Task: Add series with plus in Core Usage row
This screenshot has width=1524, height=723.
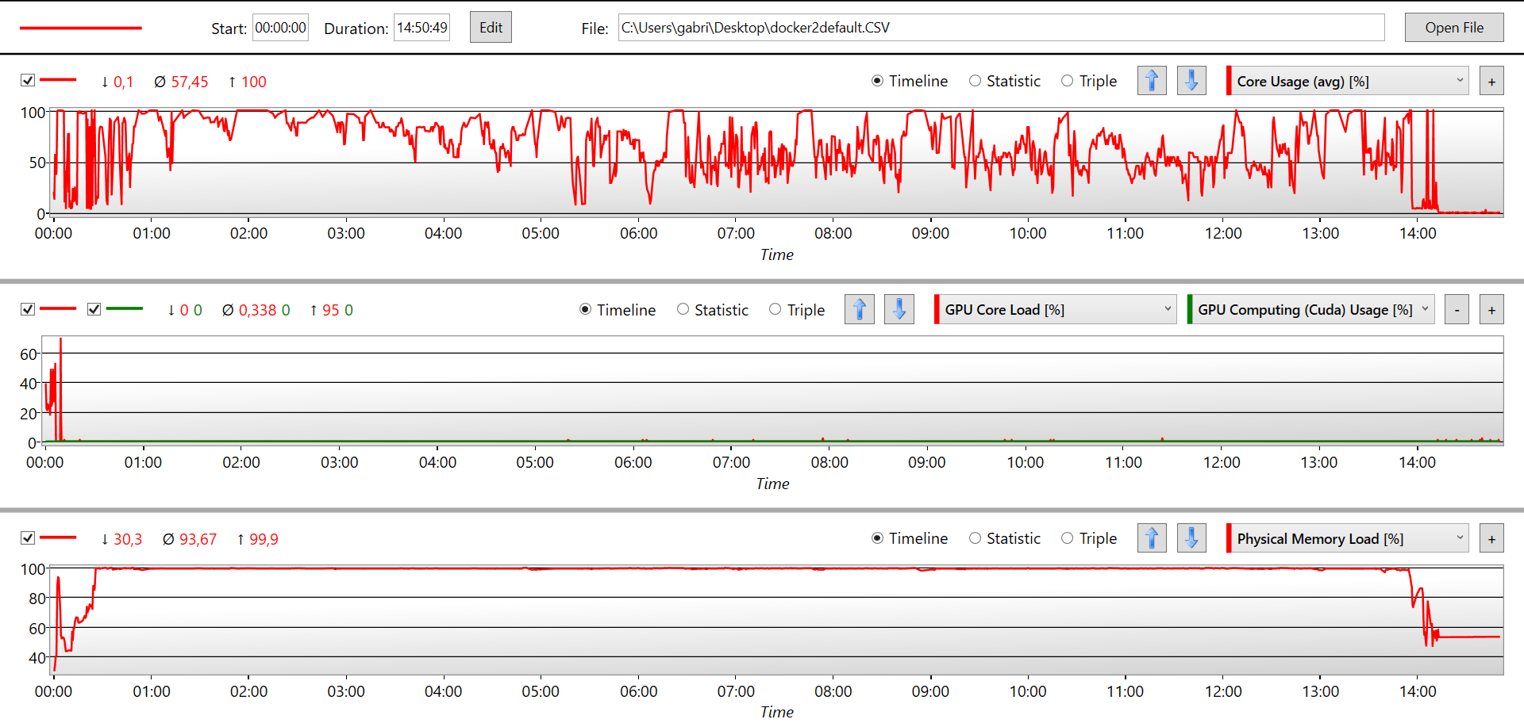Action: tap(1491, 82)
